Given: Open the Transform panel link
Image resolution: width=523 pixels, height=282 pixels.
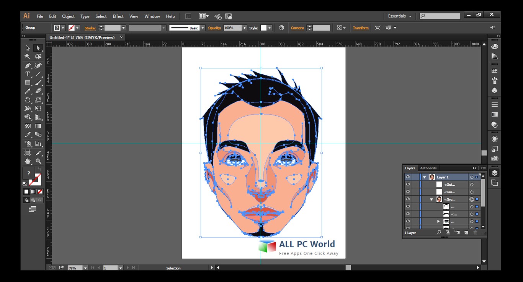Looking at the screenshot, I should tap(361, 28).
